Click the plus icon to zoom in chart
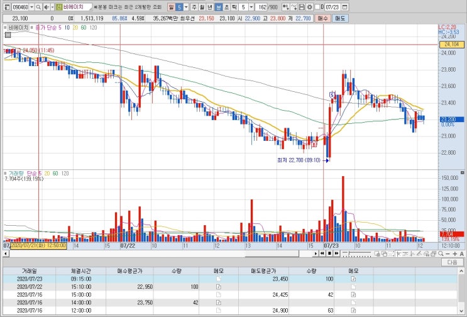467x317 pixels. (455, 253)
